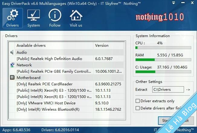
Task: Click the Extract path field C:\Drivers
Action: click(168, 90)
